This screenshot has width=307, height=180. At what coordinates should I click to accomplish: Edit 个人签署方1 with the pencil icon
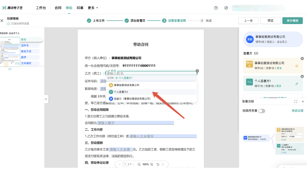tap(297, 84)
